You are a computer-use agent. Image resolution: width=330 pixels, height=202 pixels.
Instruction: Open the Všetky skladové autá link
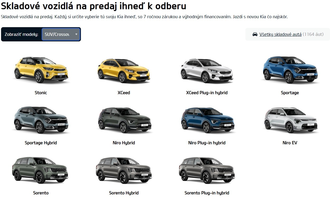pos(280,34)
